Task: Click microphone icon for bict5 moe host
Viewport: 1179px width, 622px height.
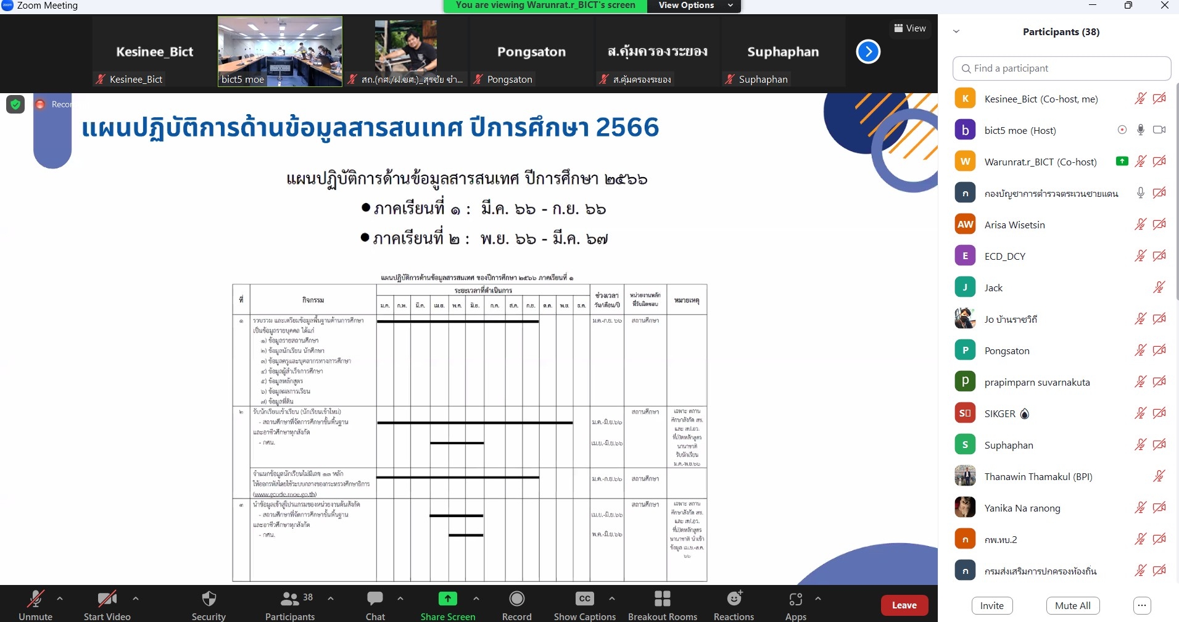Action: (1141, 130)
